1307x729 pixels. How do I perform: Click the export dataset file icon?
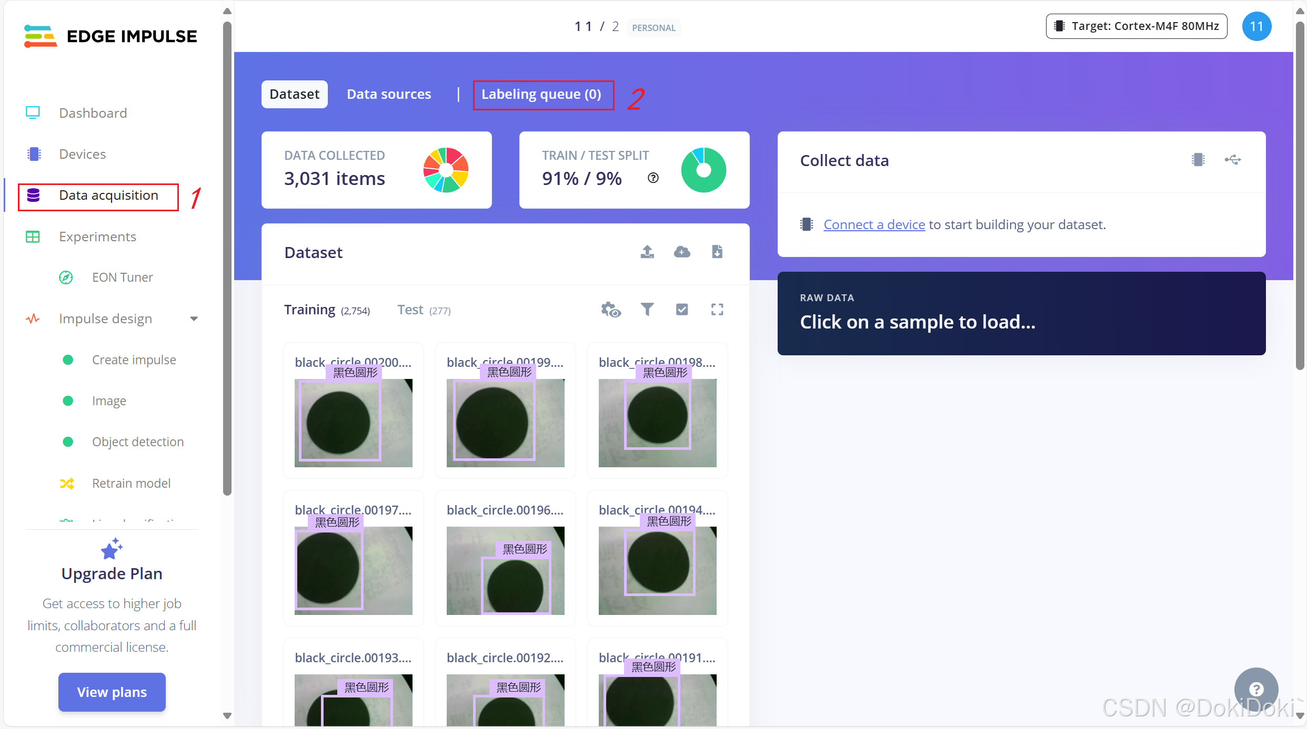point(717,252)
